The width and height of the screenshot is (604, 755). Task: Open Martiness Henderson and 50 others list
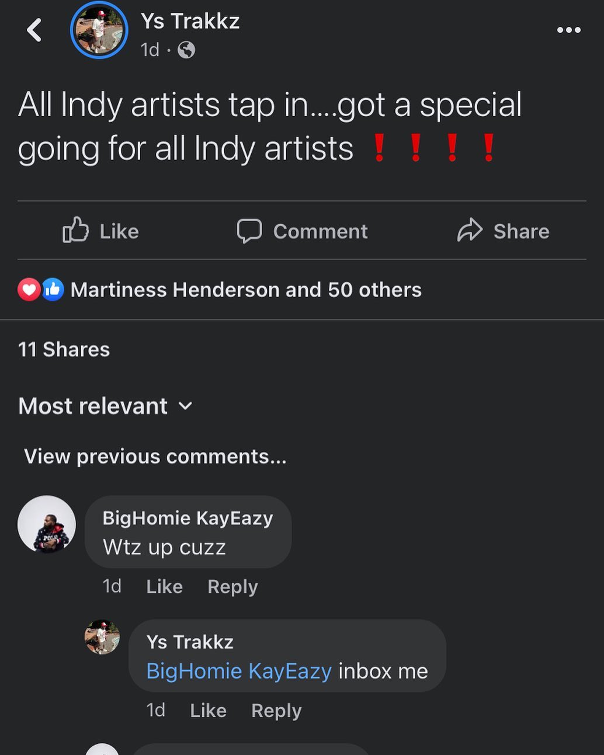[x=246, y=290]
